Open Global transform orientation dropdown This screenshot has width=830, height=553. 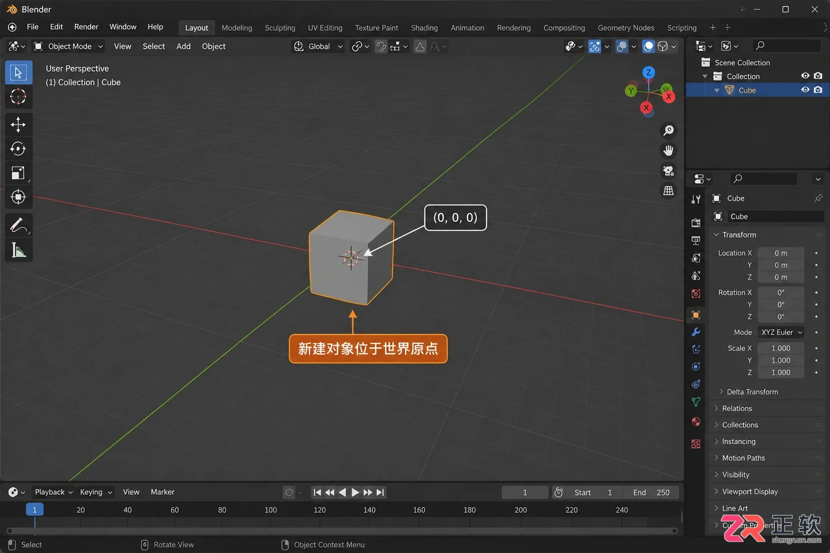point(319,47)
